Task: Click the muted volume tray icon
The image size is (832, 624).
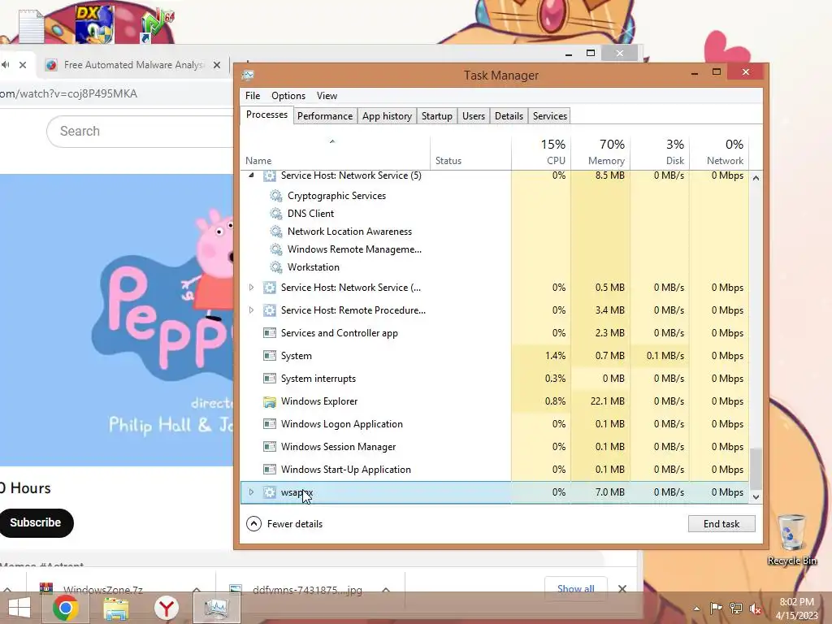Action: click(x=756, y=609)
